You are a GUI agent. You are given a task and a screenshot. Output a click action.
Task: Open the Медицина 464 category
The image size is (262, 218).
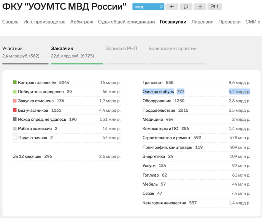pyautogui.click(x=196, y=119)
